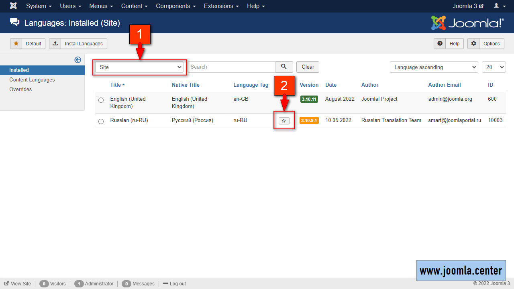Click the Clear search button
The width and height of the screenshot is (514, 289).
click(x=308, y=67)
